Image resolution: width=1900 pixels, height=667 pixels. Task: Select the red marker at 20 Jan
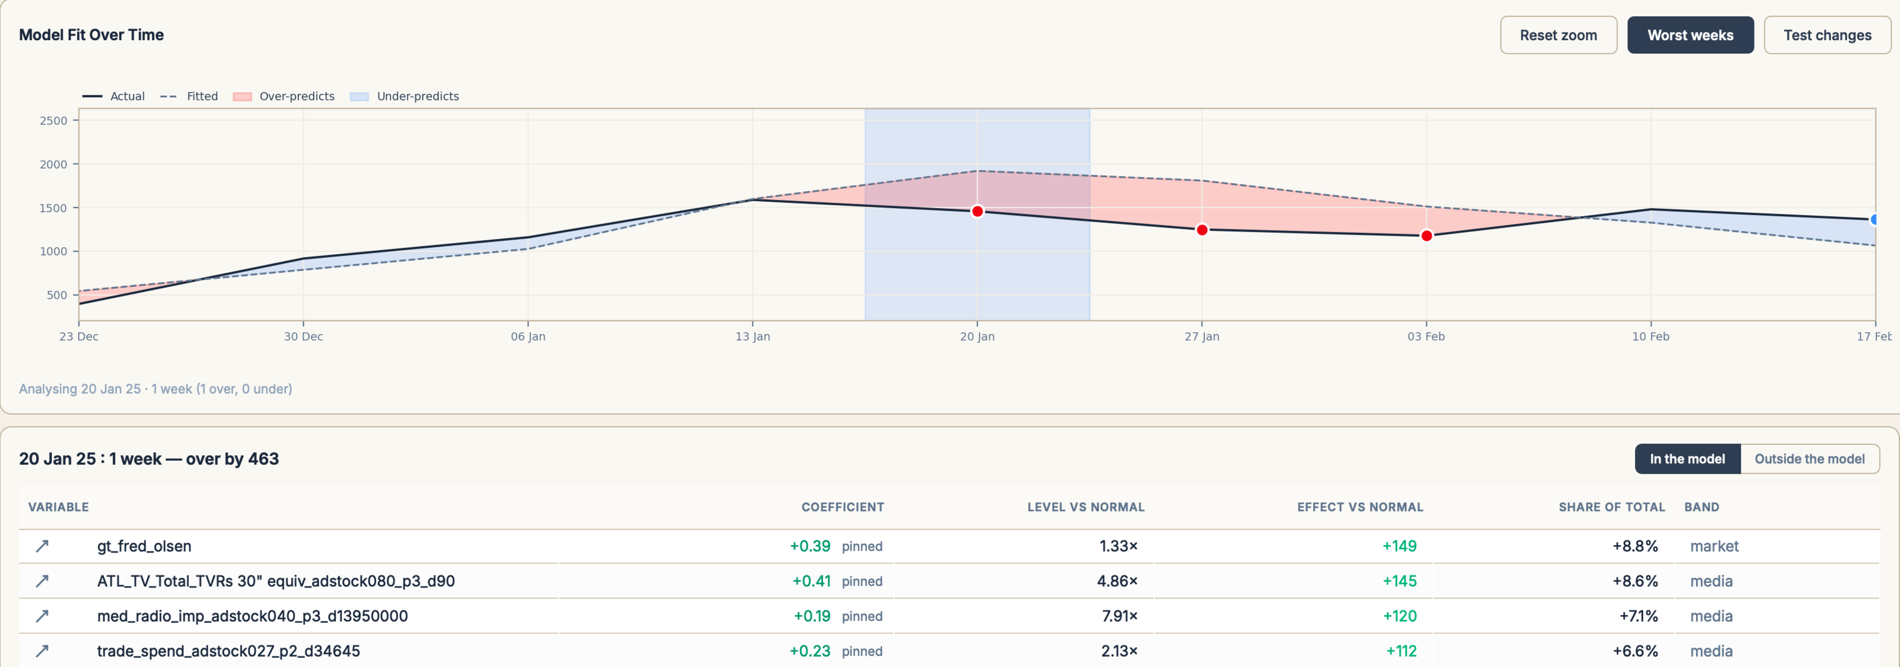point(977,212)
